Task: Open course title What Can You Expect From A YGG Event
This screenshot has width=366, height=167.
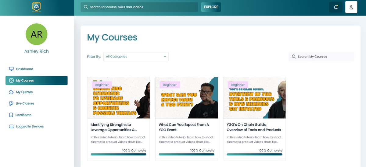Action: click(x=184, y=127)
